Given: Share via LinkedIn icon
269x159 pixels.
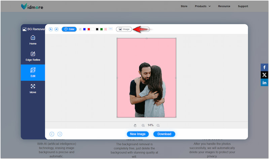Looking at the screenshot, I should click(x=264, y=83).
